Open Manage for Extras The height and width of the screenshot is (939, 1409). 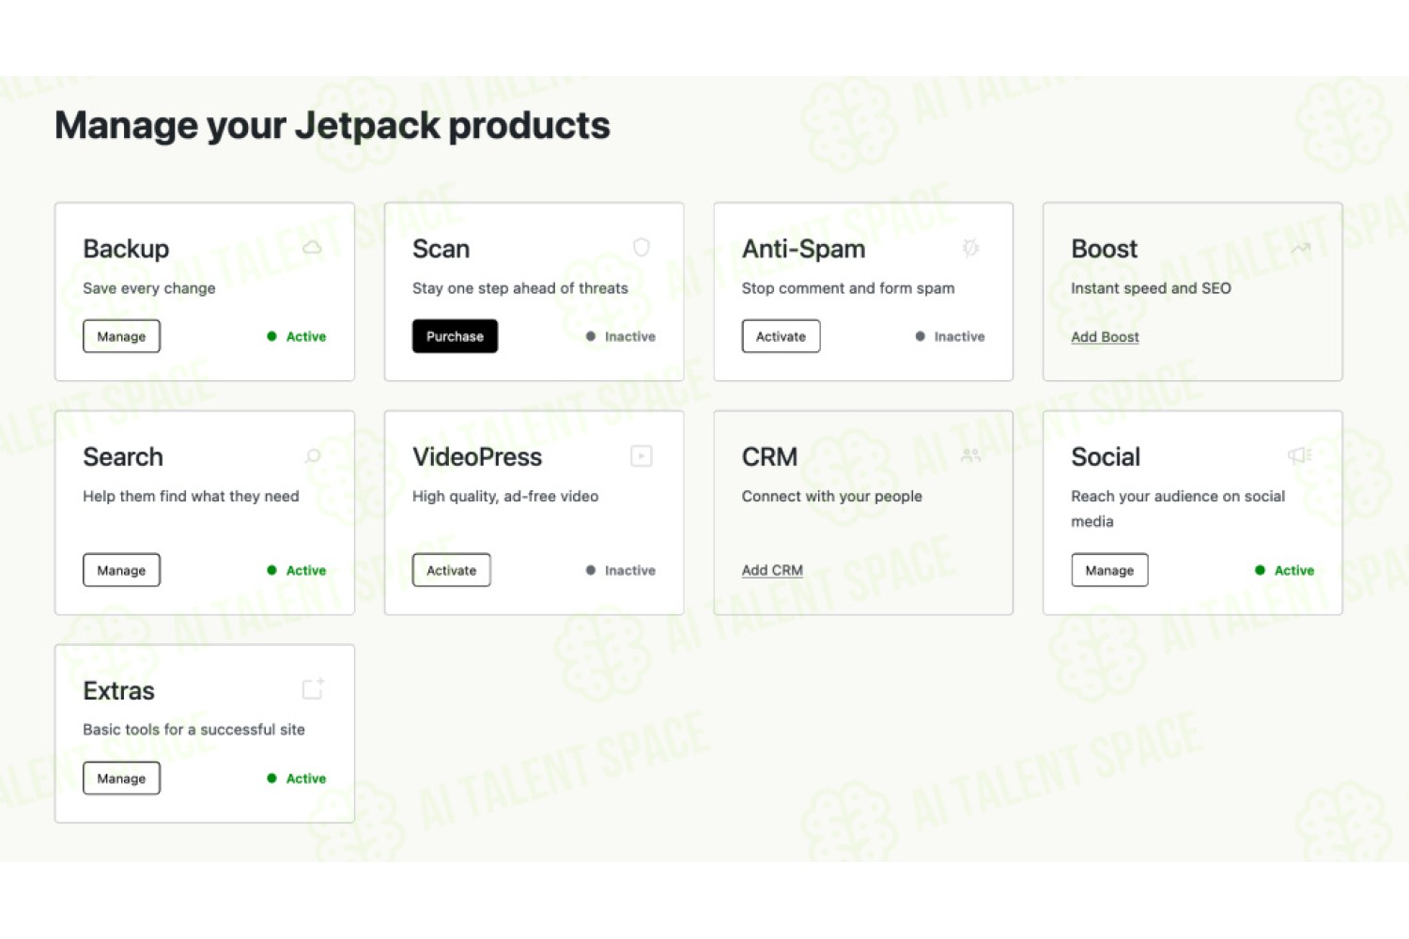pos(121,778)
